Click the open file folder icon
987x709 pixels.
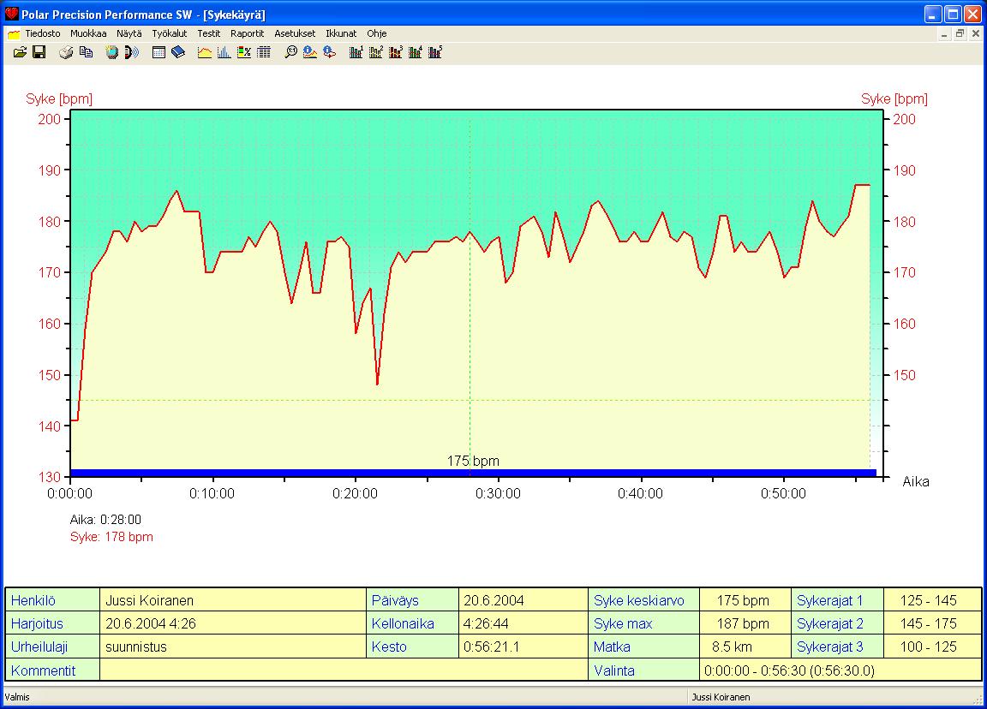tap(21, 52)
